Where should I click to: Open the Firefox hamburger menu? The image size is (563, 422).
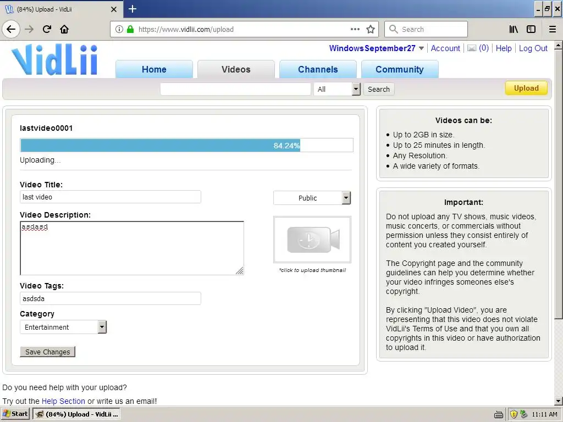point(553,29)
